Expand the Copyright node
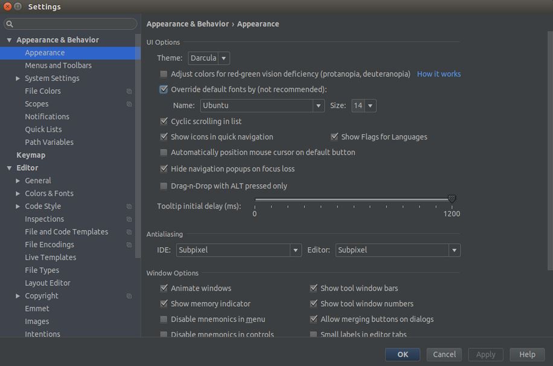Viewport: 553px width, 366px height. click(18, 296)
